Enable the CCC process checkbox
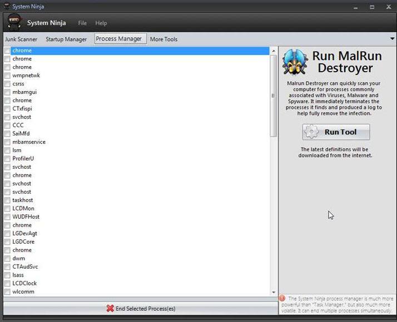Viewport: 397px width, 322px height. point(7,125)
